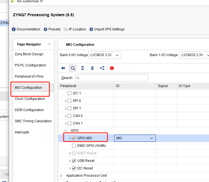Expand the I2C Reset tree row

70,168
